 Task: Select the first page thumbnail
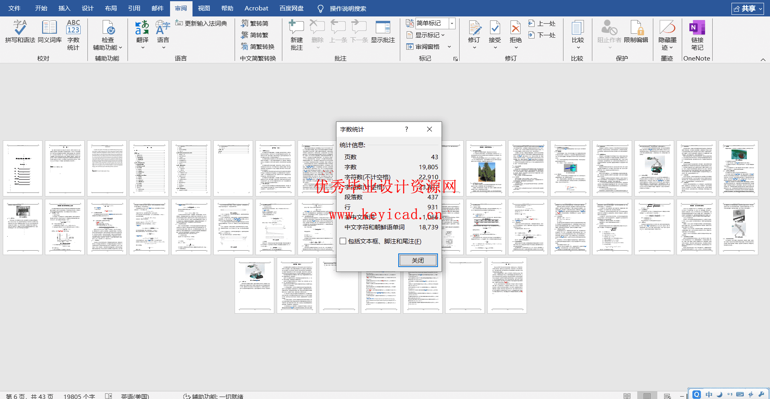point(23,168)
